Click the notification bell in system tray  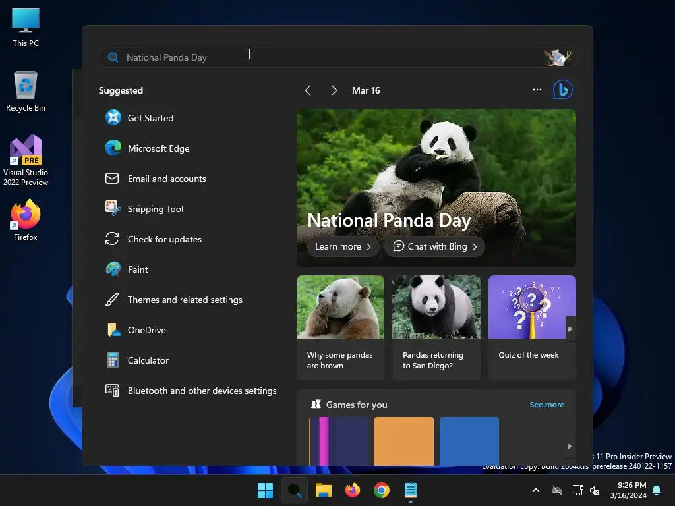657,490
